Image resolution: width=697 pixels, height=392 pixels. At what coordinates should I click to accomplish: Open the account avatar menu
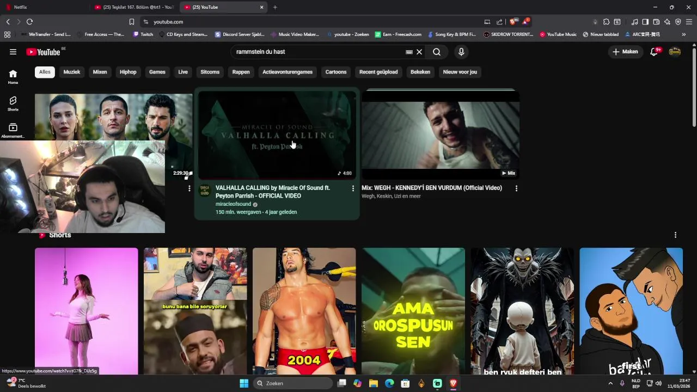pyautogui.click(x=675, y=52)
